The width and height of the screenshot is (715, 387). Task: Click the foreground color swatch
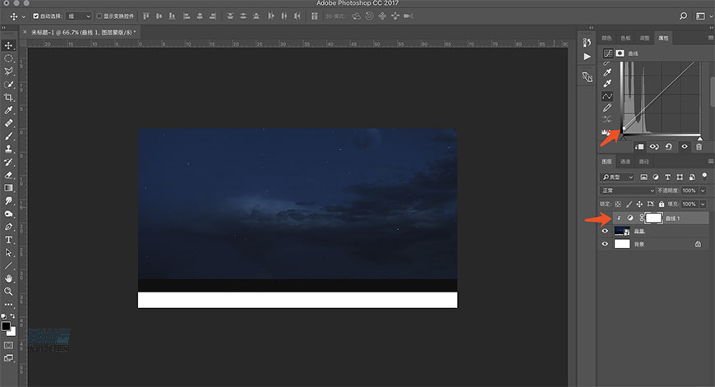click(x=6, y=326)
